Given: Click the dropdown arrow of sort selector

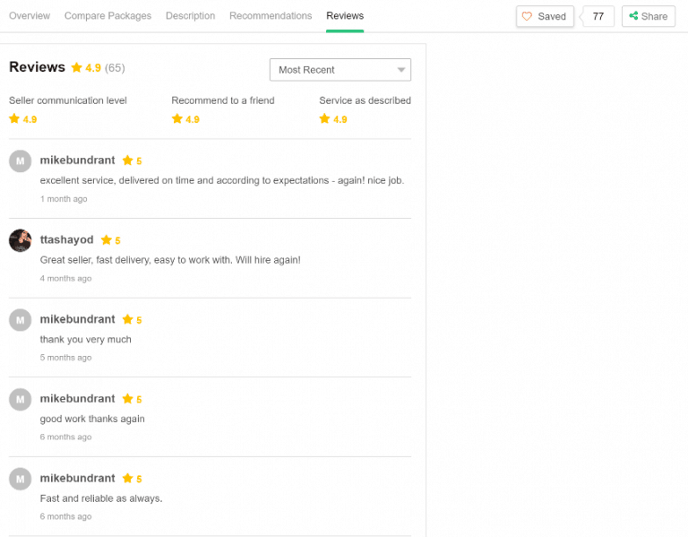Looking at the screenshot, I should 400,70.
